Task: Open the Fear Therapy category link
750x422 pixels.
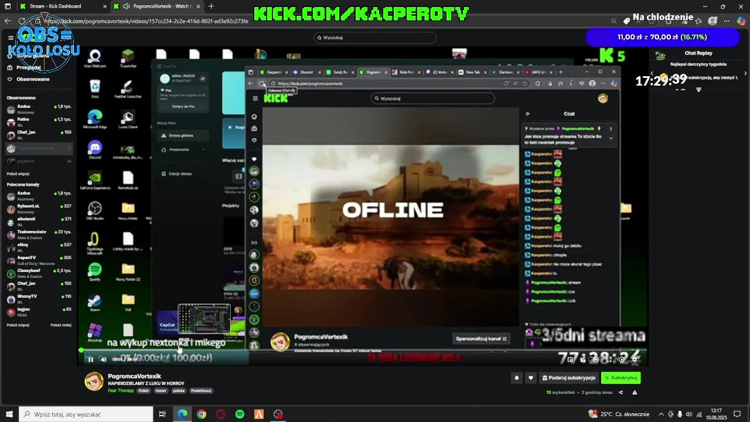Action: pyautogui.click(x=121, y=390)
